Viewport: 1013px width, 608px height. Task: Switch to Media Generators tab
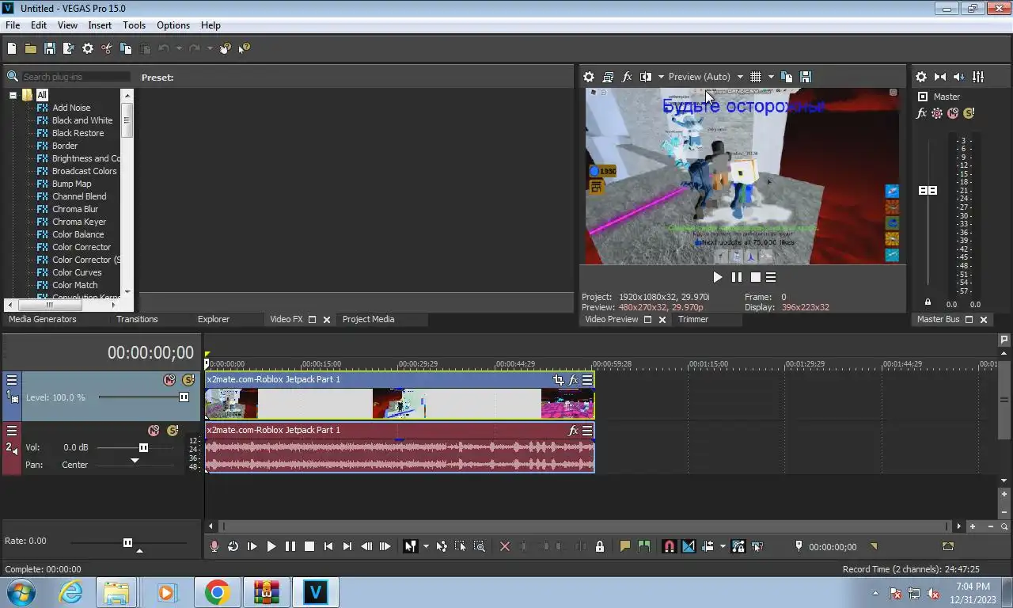[x=43, y=319]
